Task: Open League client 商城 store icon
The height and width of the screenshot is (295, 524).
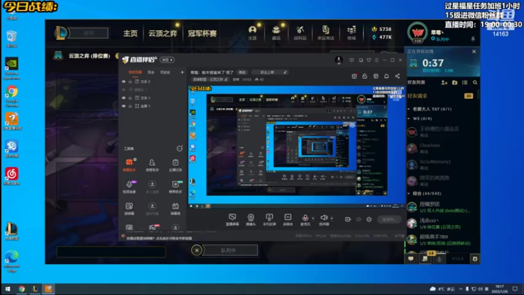Action: [x=351, y=33]
